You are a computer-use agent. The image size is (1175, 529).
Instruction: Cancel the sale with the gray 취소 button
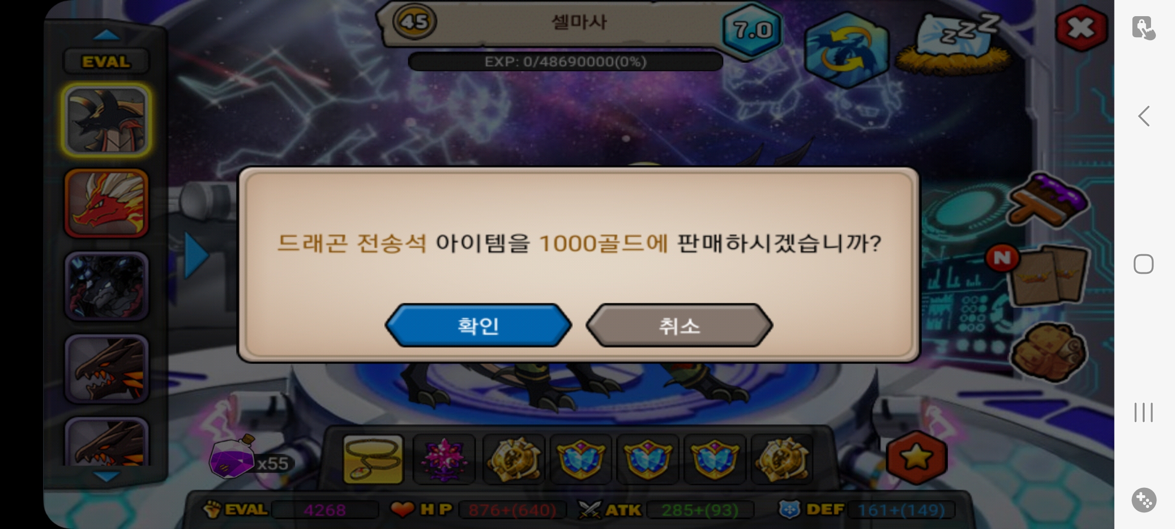coord(679,325)
